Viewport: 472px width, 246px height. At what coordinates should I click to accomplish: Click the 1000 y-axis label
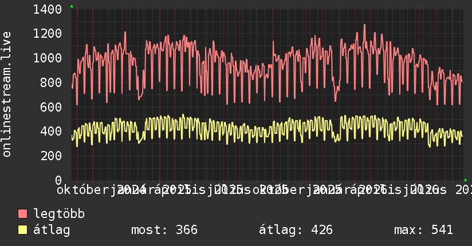[48, 58]
